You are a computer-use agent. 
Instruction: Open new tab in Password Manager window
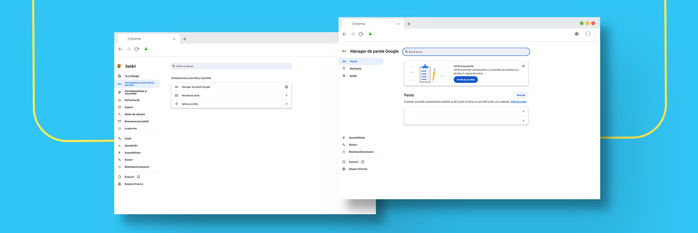pyautogui.click(x=409, y=24)
